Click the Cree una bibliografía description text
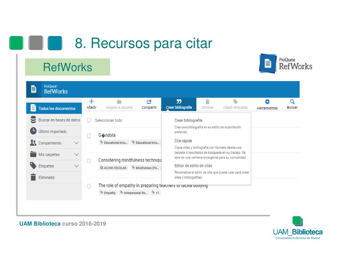Screen dimensions: 338x254 tap(208, 130)
